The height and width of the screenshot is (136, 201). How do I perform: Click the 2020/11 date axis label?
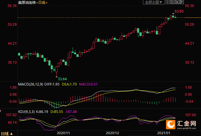64,133
